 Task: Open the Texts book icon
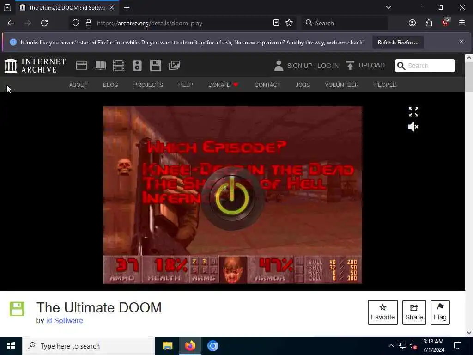tap(100, 66)
